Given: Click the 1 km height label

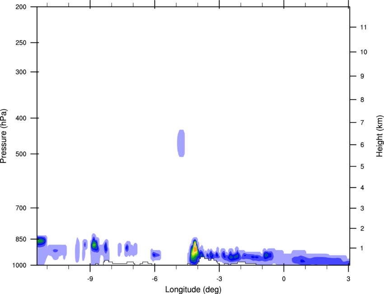Looking at the screenshot, I should pyautogui.click(x=362, y=248).
